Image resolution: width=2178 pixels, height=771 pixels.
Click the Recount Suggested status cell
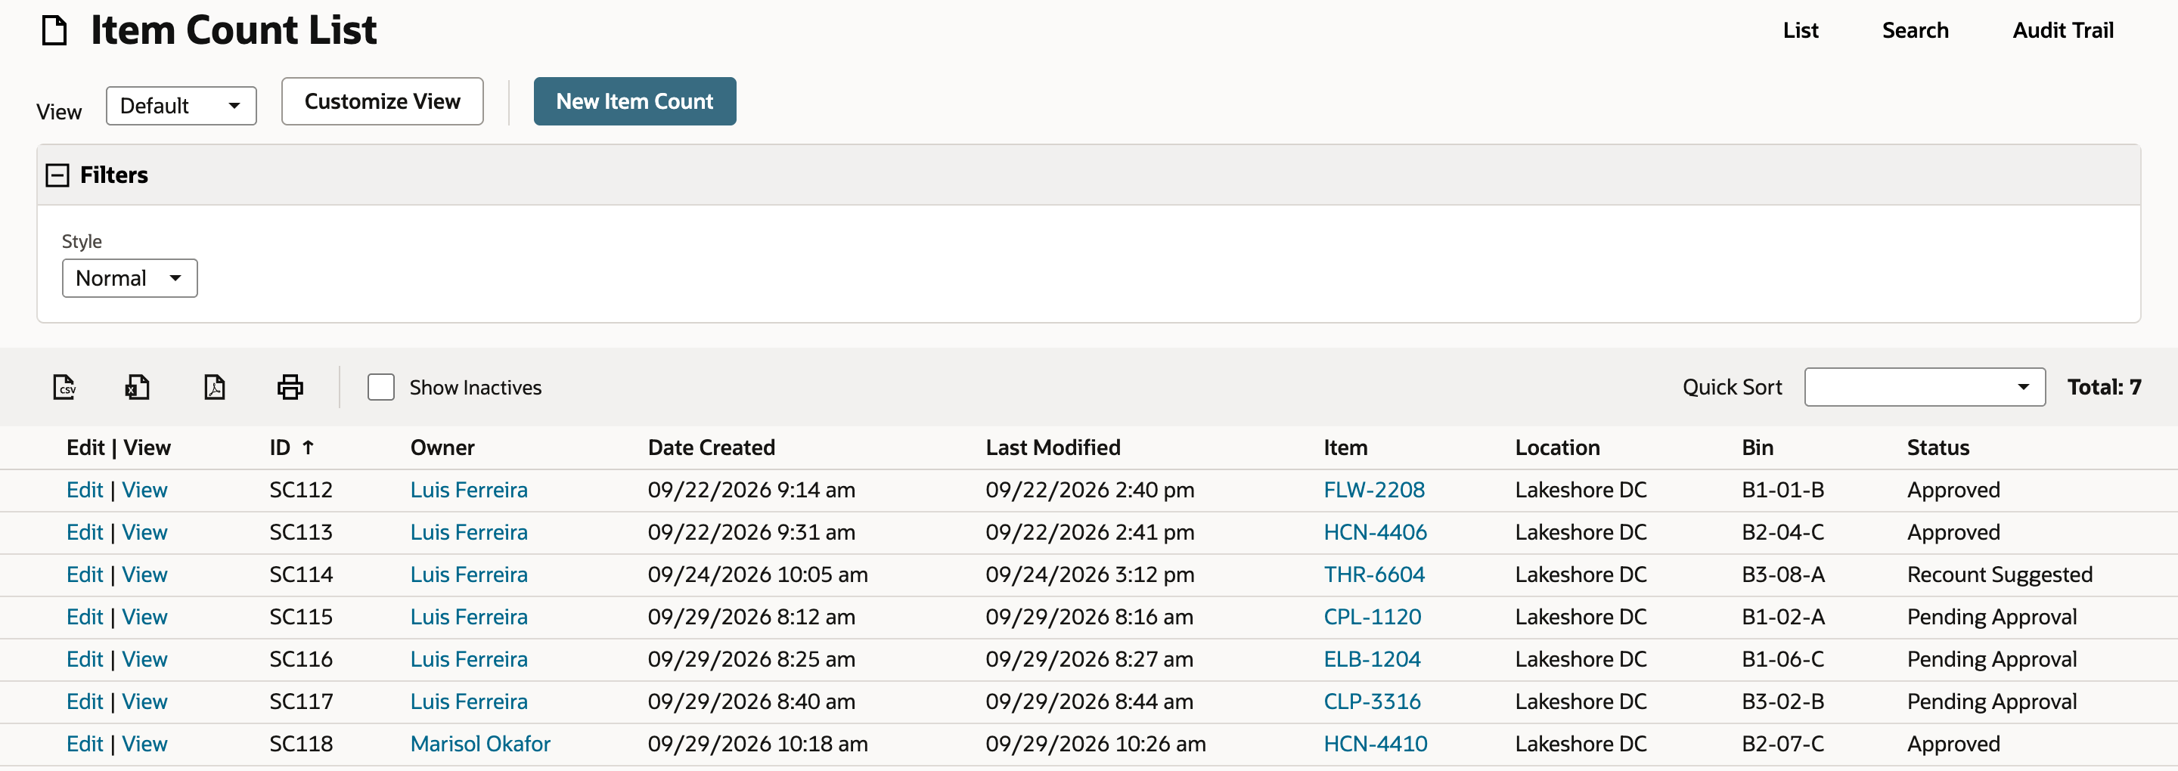pos(2000,575)
